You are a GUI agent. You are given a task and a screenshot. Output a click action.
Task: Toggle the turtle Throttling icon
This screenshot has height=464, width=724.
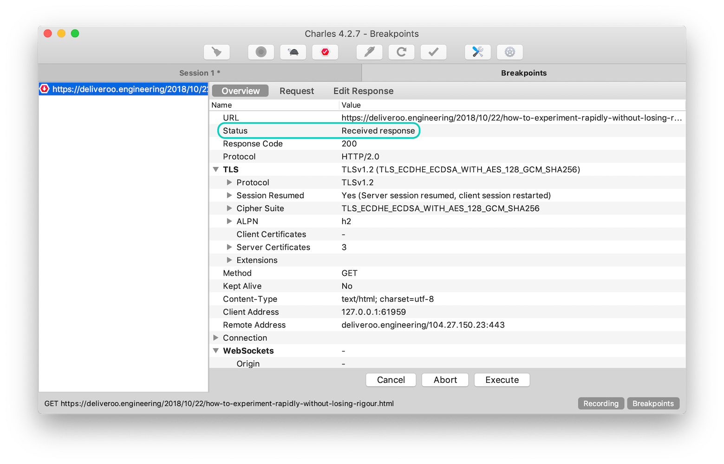[x=293, y=52]
